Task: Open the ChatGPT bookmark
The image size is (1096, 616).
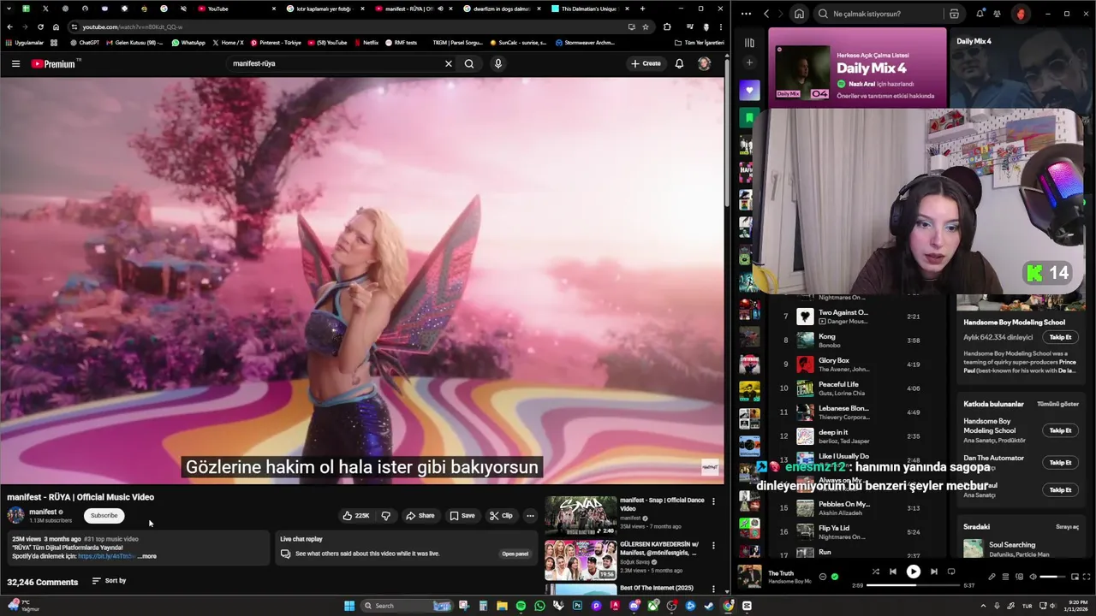Action: 85,42
